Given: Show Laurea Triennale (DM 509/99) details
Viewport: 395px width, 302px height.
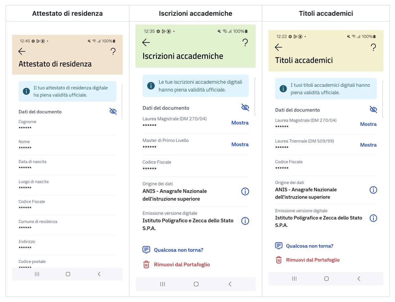Looking at the screenshot, I should click(368, 145).
